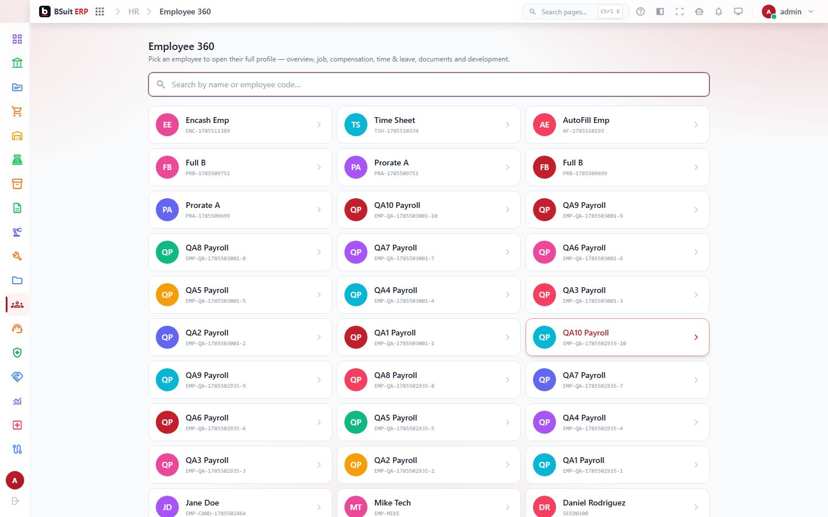
Task: Click the blue folder card icon in sidebar
Action: point(17,87)
